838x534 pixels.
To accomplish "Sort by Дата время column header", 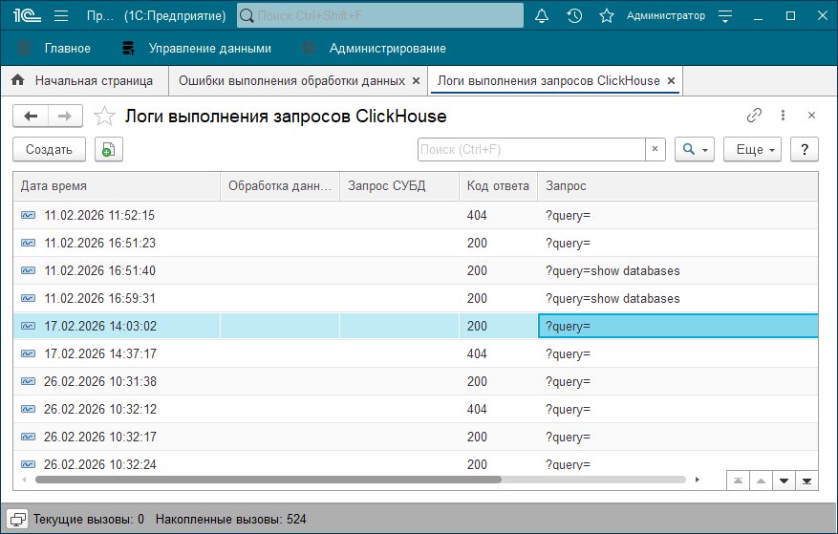I will point(117,186).
